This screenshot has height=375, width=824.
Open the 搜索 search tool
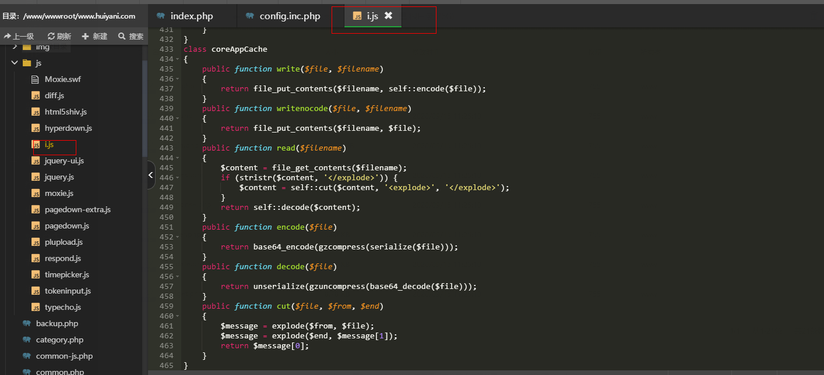[x=131, y=36]
